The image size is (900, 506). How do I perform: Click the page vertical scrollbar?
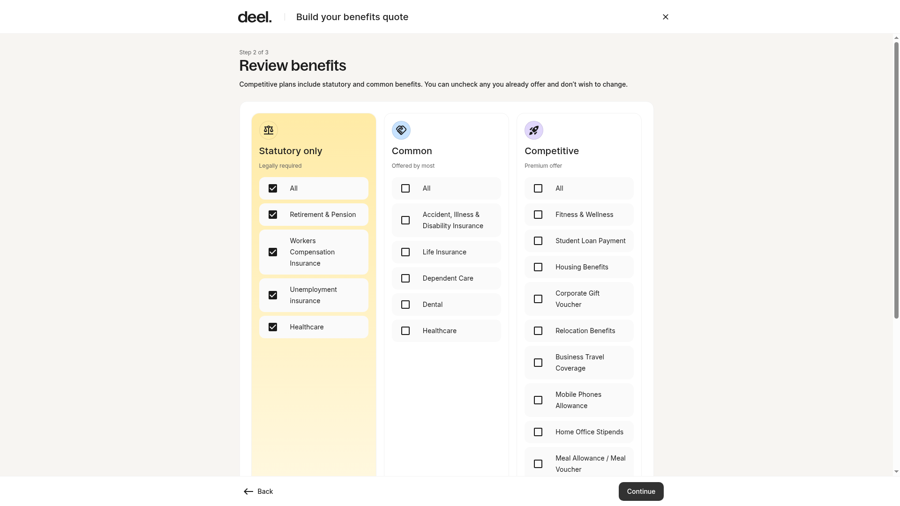(x=896, y=180)
